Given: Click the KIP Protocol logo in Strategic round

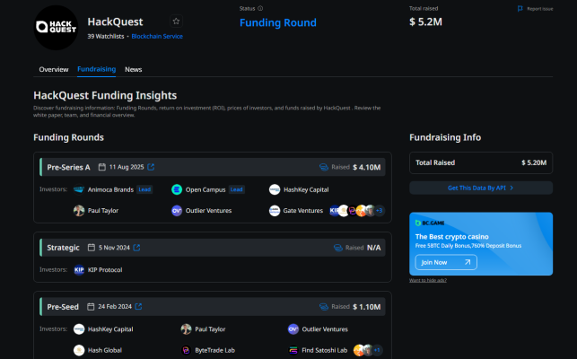Looking at the screenshot, I should pyautogui.click(x=79, y=269).
